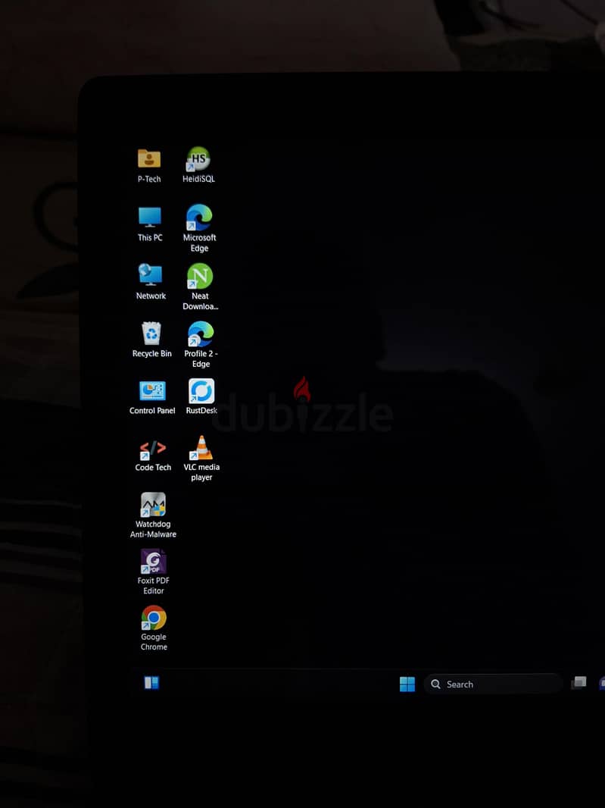
Task: Select the Code Tech desktop shortcut
Action: pos(153,449)
